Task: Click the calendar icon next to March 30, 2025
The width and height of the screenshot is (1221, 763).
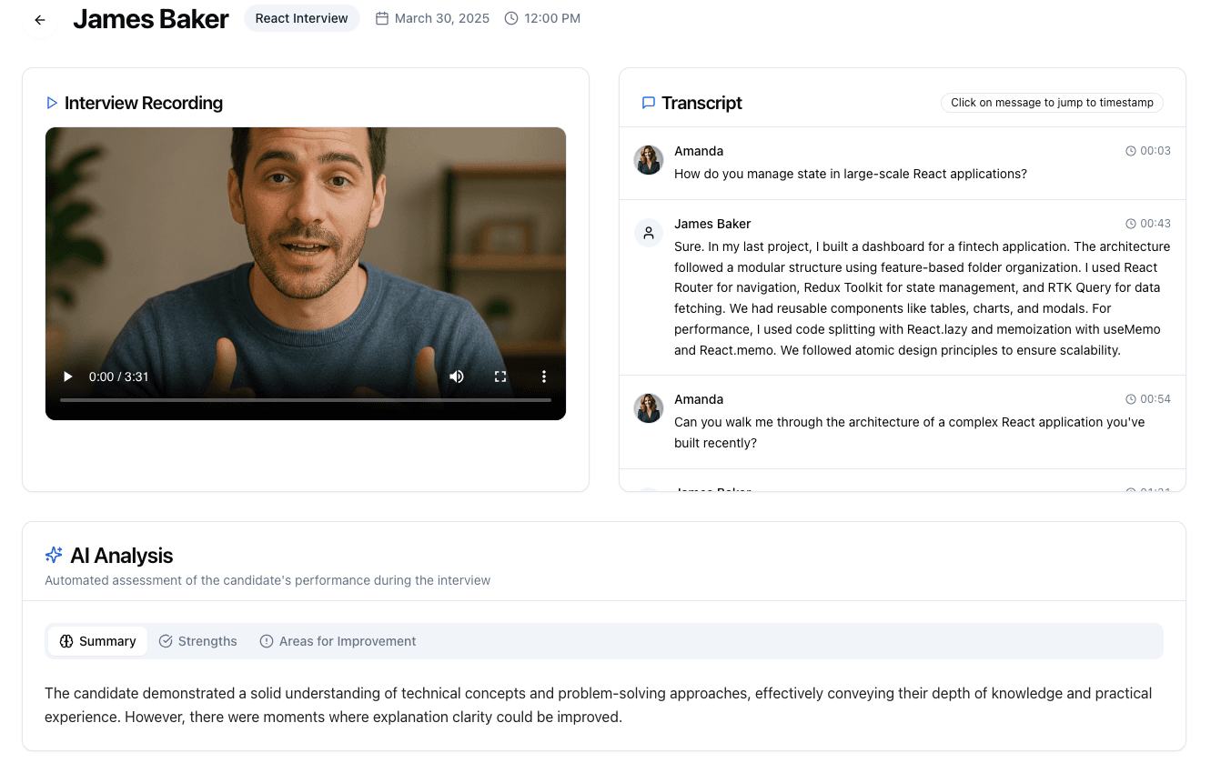Action: pyautogui.click(x=382, y=18)
